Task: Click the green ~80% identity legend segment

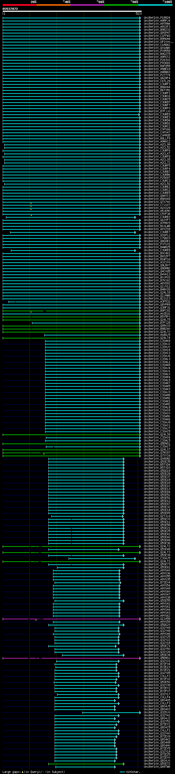Action: point(121,5)
